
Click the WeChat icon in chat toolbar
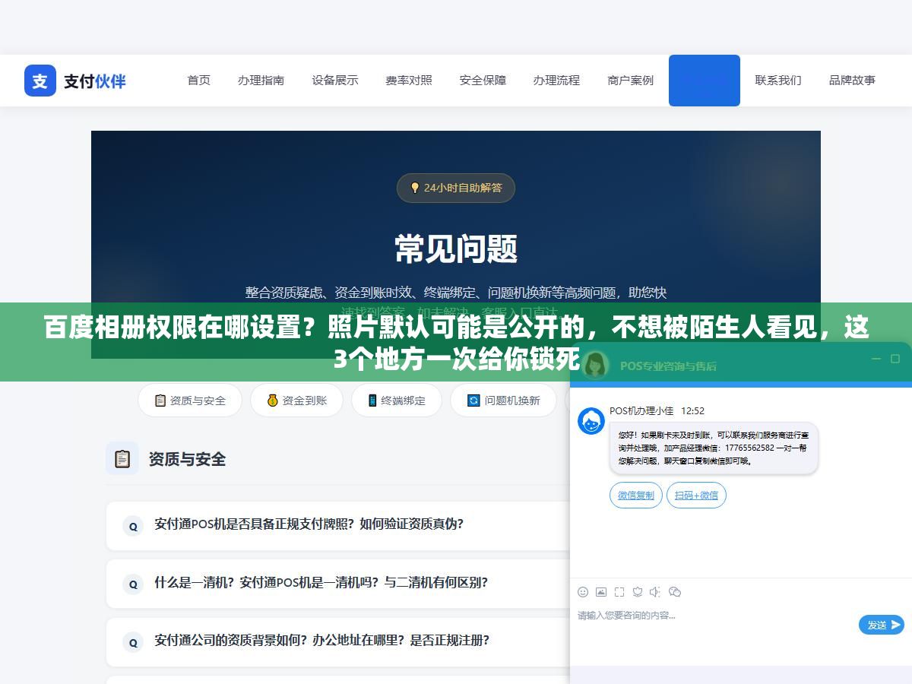674,592
